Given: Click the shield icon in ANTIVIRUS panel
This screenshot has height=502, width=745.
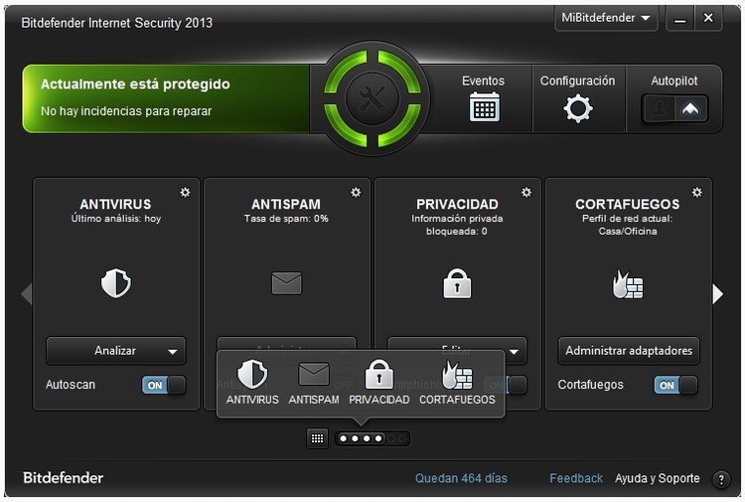Looking at the screenshot, I should coord(116,283).
